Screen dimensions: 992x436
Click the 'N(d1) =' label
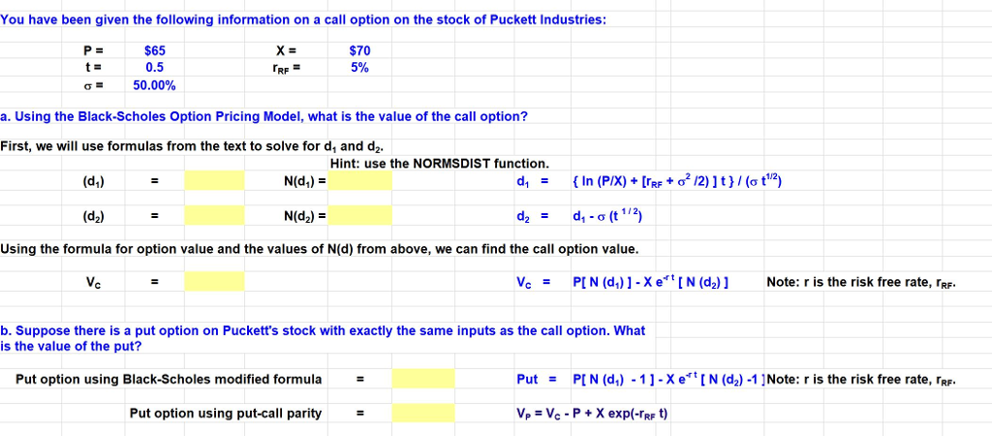click(x=305, y=181)
